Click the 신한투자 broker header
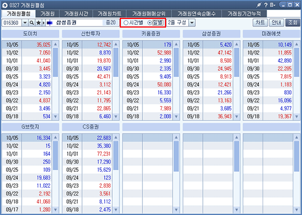The image size is (302, 215). 91,34
